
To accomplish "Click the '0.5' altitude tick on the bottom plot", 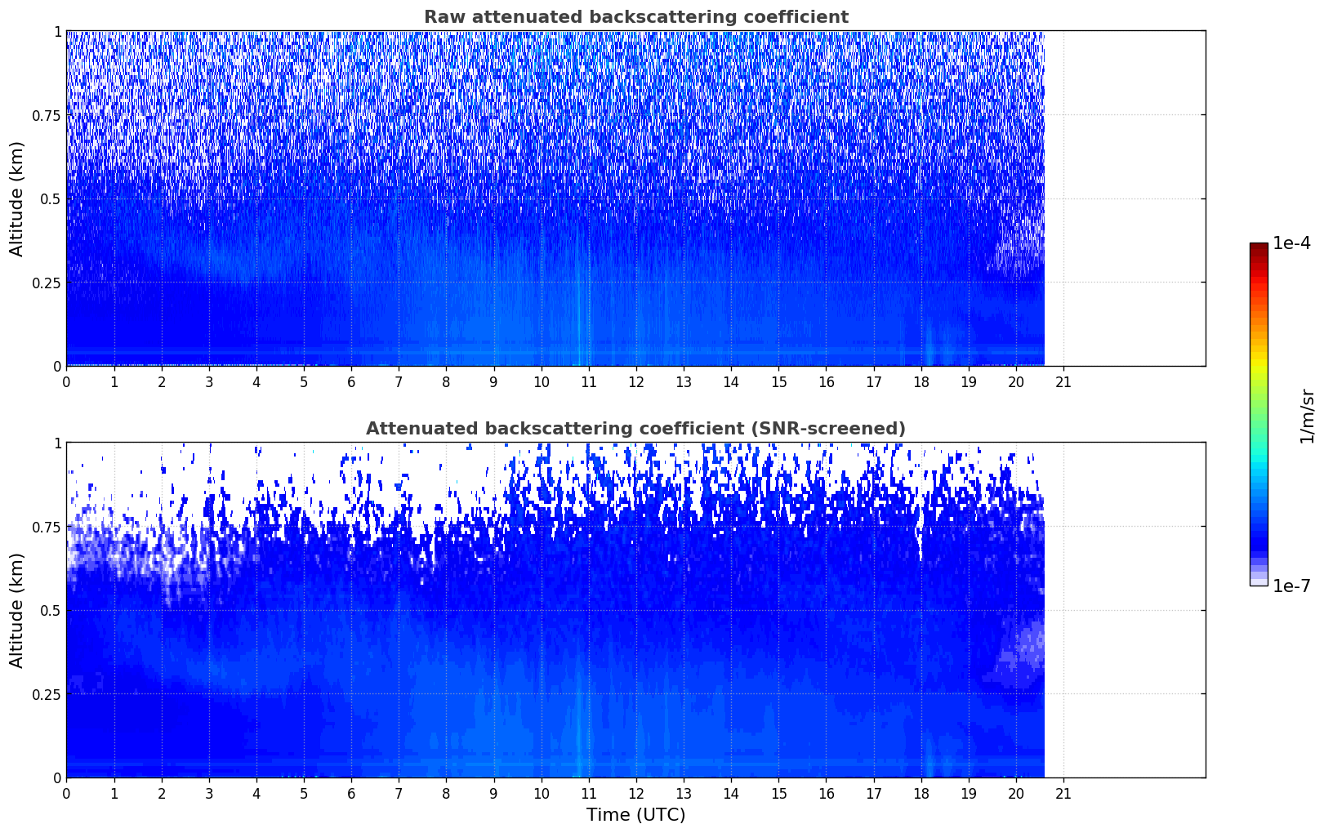I will (x=51, y=610).
